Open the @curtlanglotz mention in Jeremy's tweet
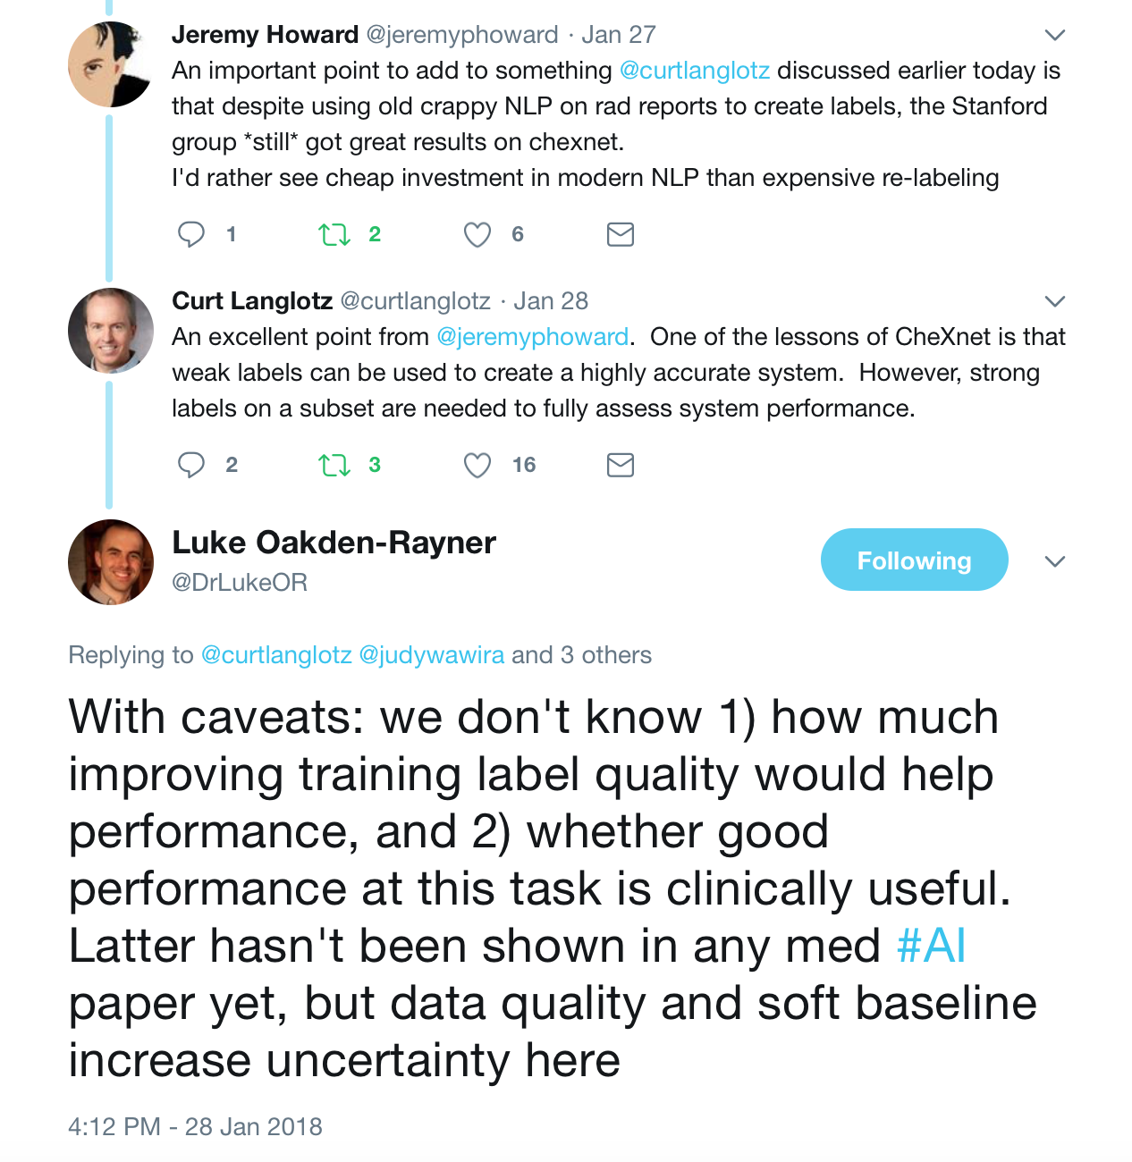This screenshot has height=1162, width=1132. point(695,71)
